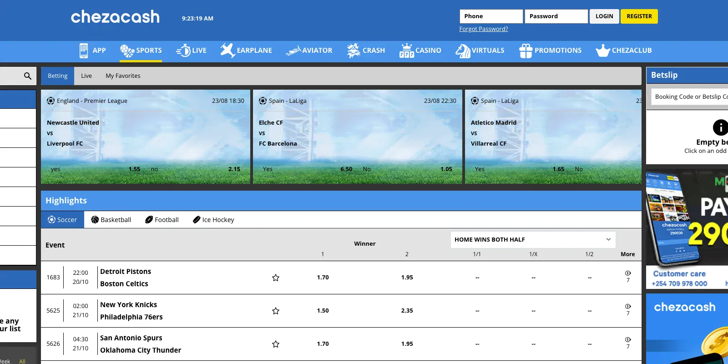Click the CHEZACLUB crown icon
Viewport: 728px width, 364px height.
click(x=603, y=51)
